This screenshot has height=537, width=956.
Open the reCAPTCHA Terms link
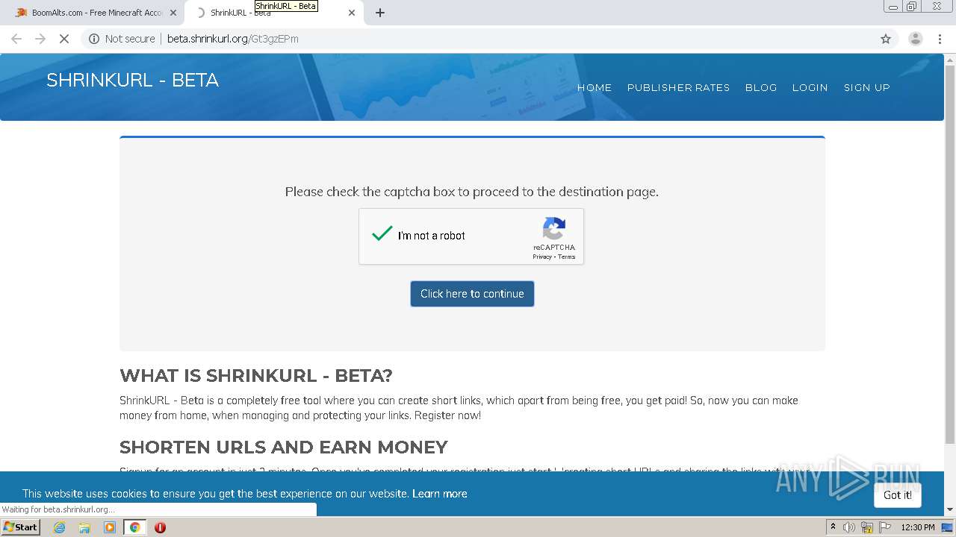pyautogui.click(x=567, y=257)
